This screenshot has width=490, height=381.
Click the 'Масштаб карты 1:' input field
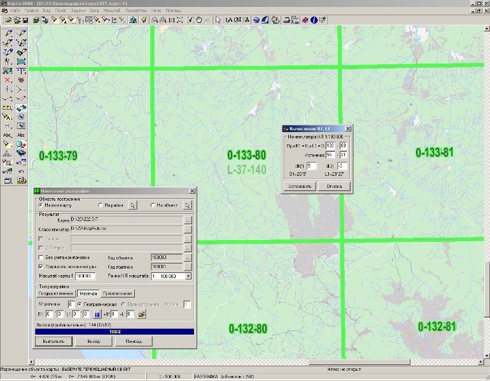(84, 276)
